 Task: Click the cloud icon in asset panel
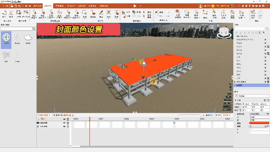(28, 38)
